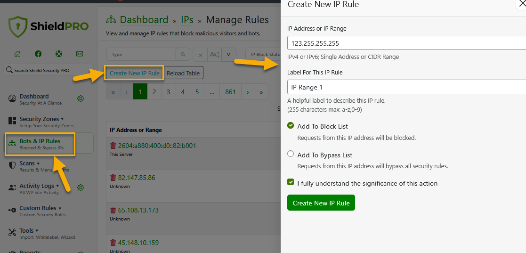
Task: Click the lifebuoy help icon in the sidebar
Action: pos(59,54)
